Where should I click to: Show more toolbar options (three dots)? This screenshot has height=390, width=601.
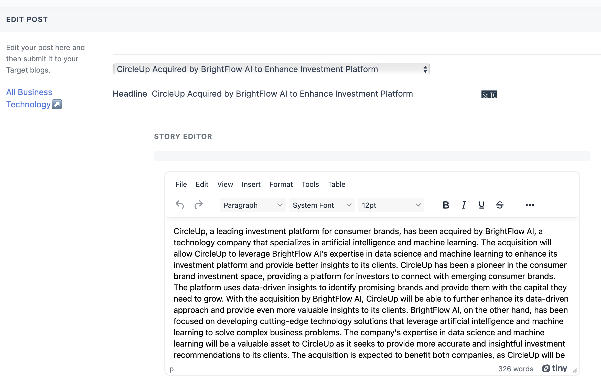coord(530,205)
